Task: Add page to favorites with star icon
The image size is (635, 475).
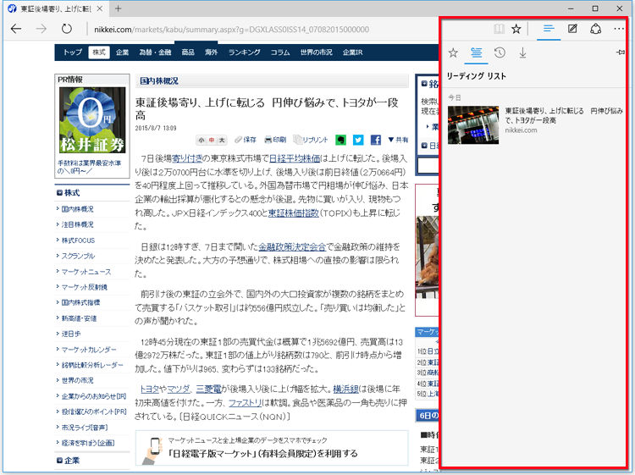Action: pos(516,29)
